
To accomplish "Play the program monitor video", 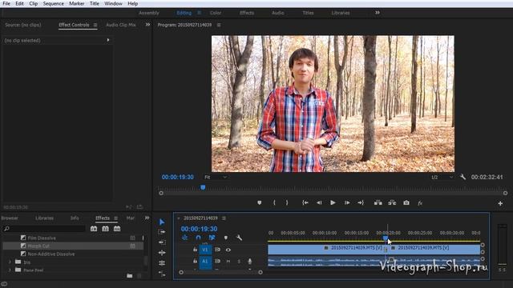I will coord(333,202).
